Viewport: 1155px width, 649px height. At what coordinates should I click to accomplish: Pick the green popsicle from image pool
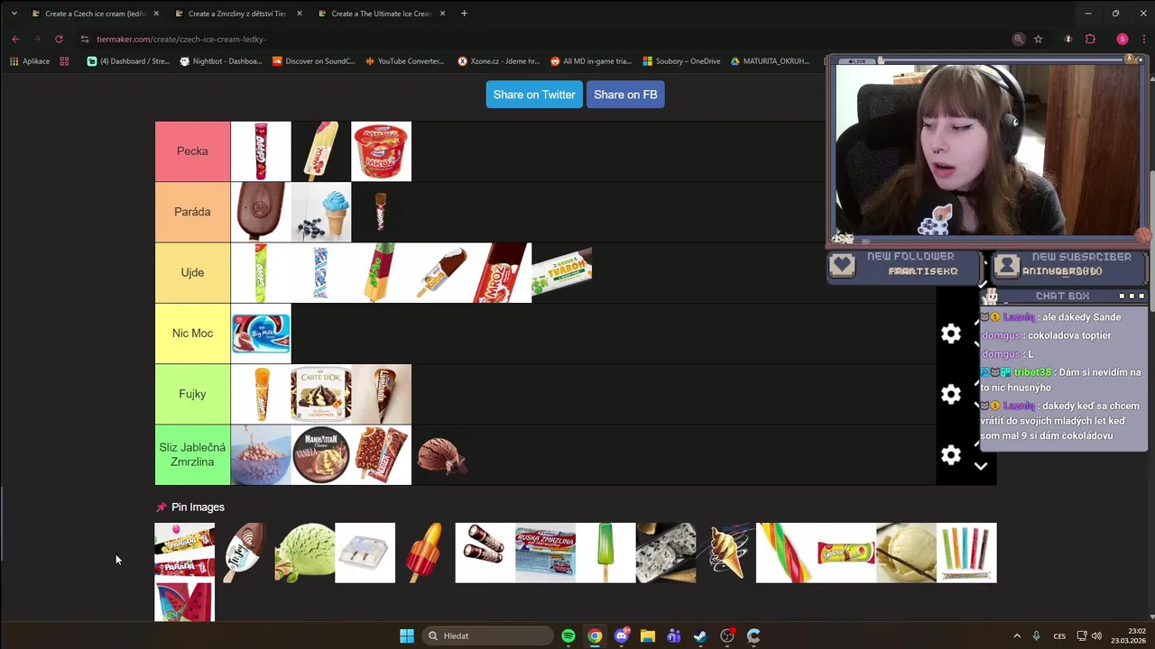coord(605,553)
